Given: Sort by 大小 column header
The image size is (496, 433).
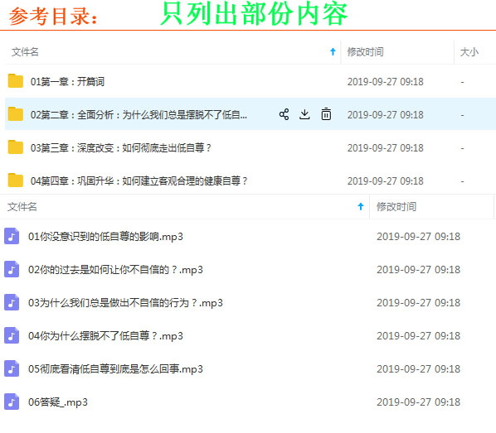Looking at the screenshot, I should tap(469, 52).
